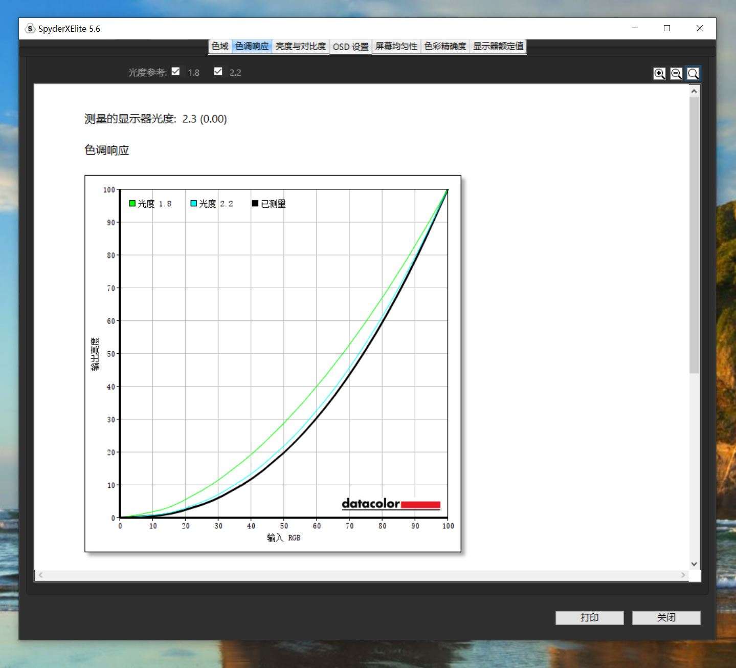The image size is (736, 668).
Task: Click the black 已测量 legend marker
Action: pos(254,203)
